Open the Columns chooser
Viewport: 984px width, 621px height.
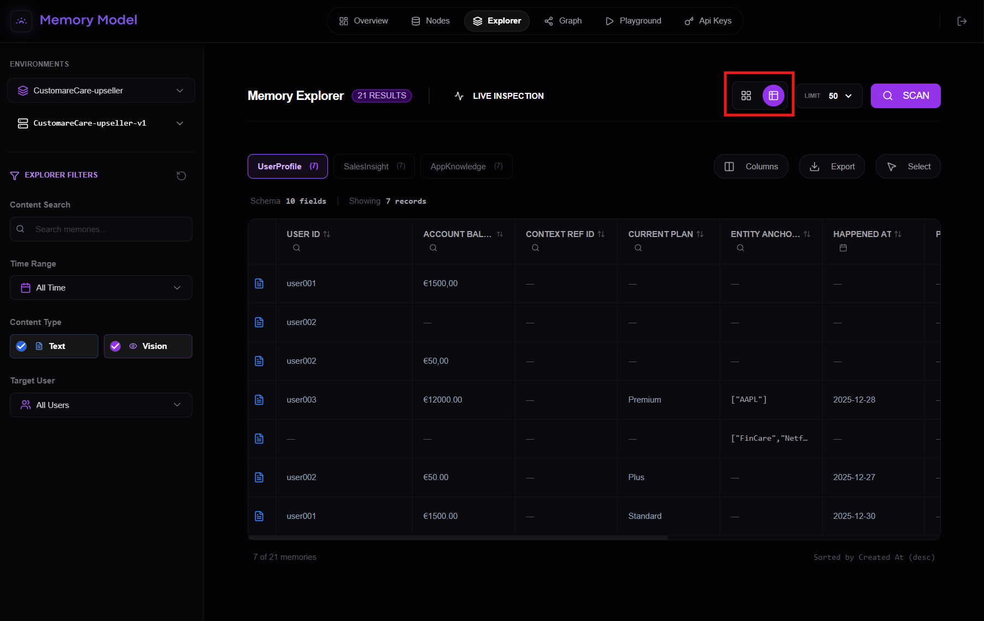pyautogui.click(x=751, y=167)
